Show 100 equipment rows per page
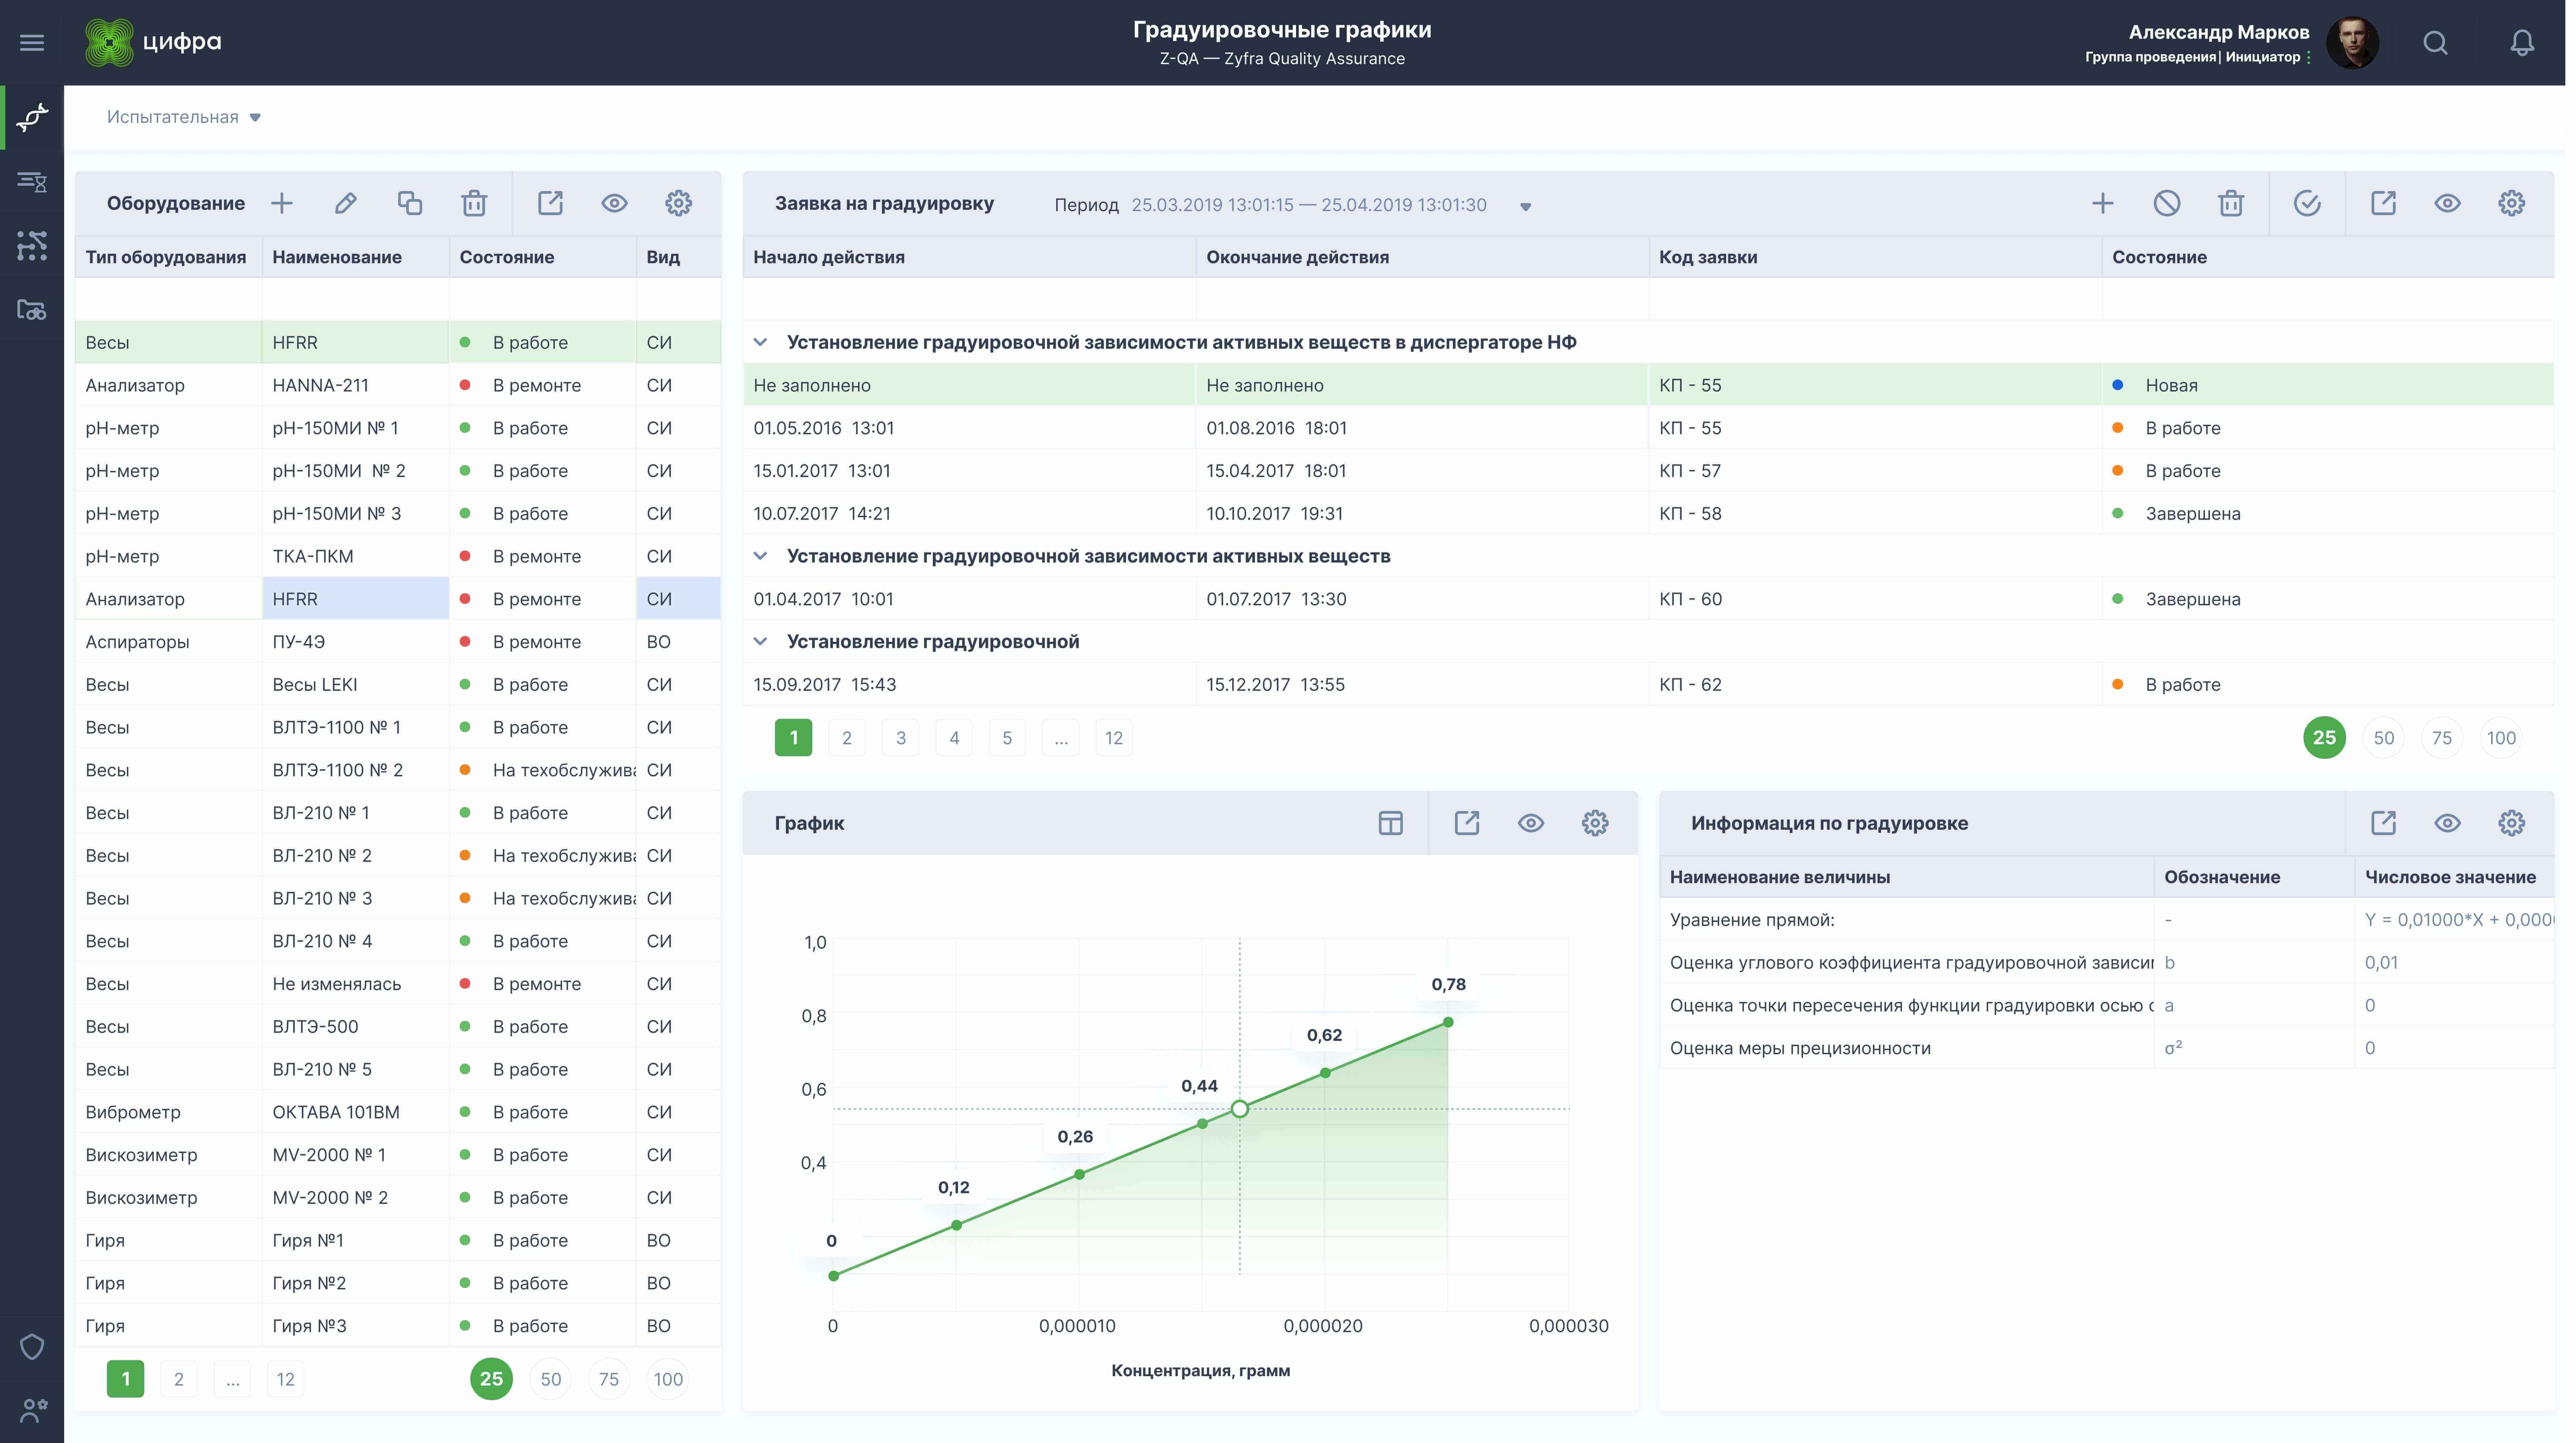2576x1443 pixels. [x=668, y=1379]
